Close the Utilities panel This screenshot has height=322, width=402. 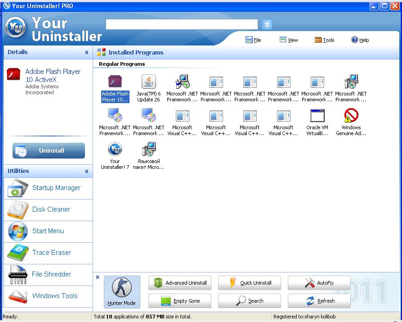pyautogui.click(x=87, y=171)
